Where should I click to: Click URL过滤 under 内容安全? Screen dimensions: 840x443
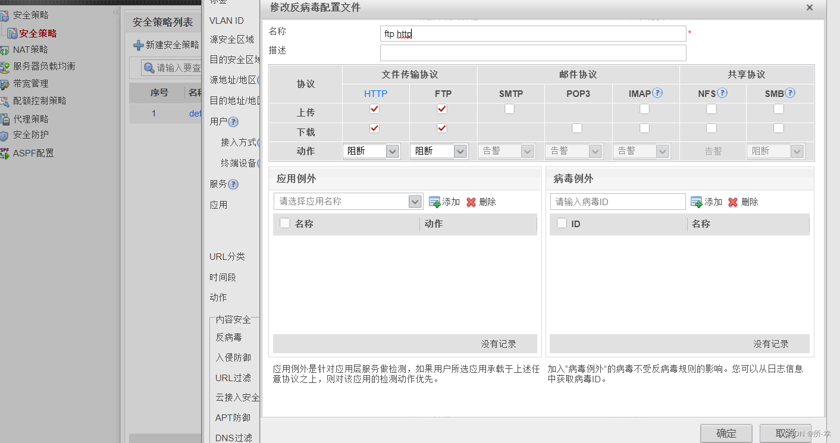pyautogui.click(x=233, y=378)
